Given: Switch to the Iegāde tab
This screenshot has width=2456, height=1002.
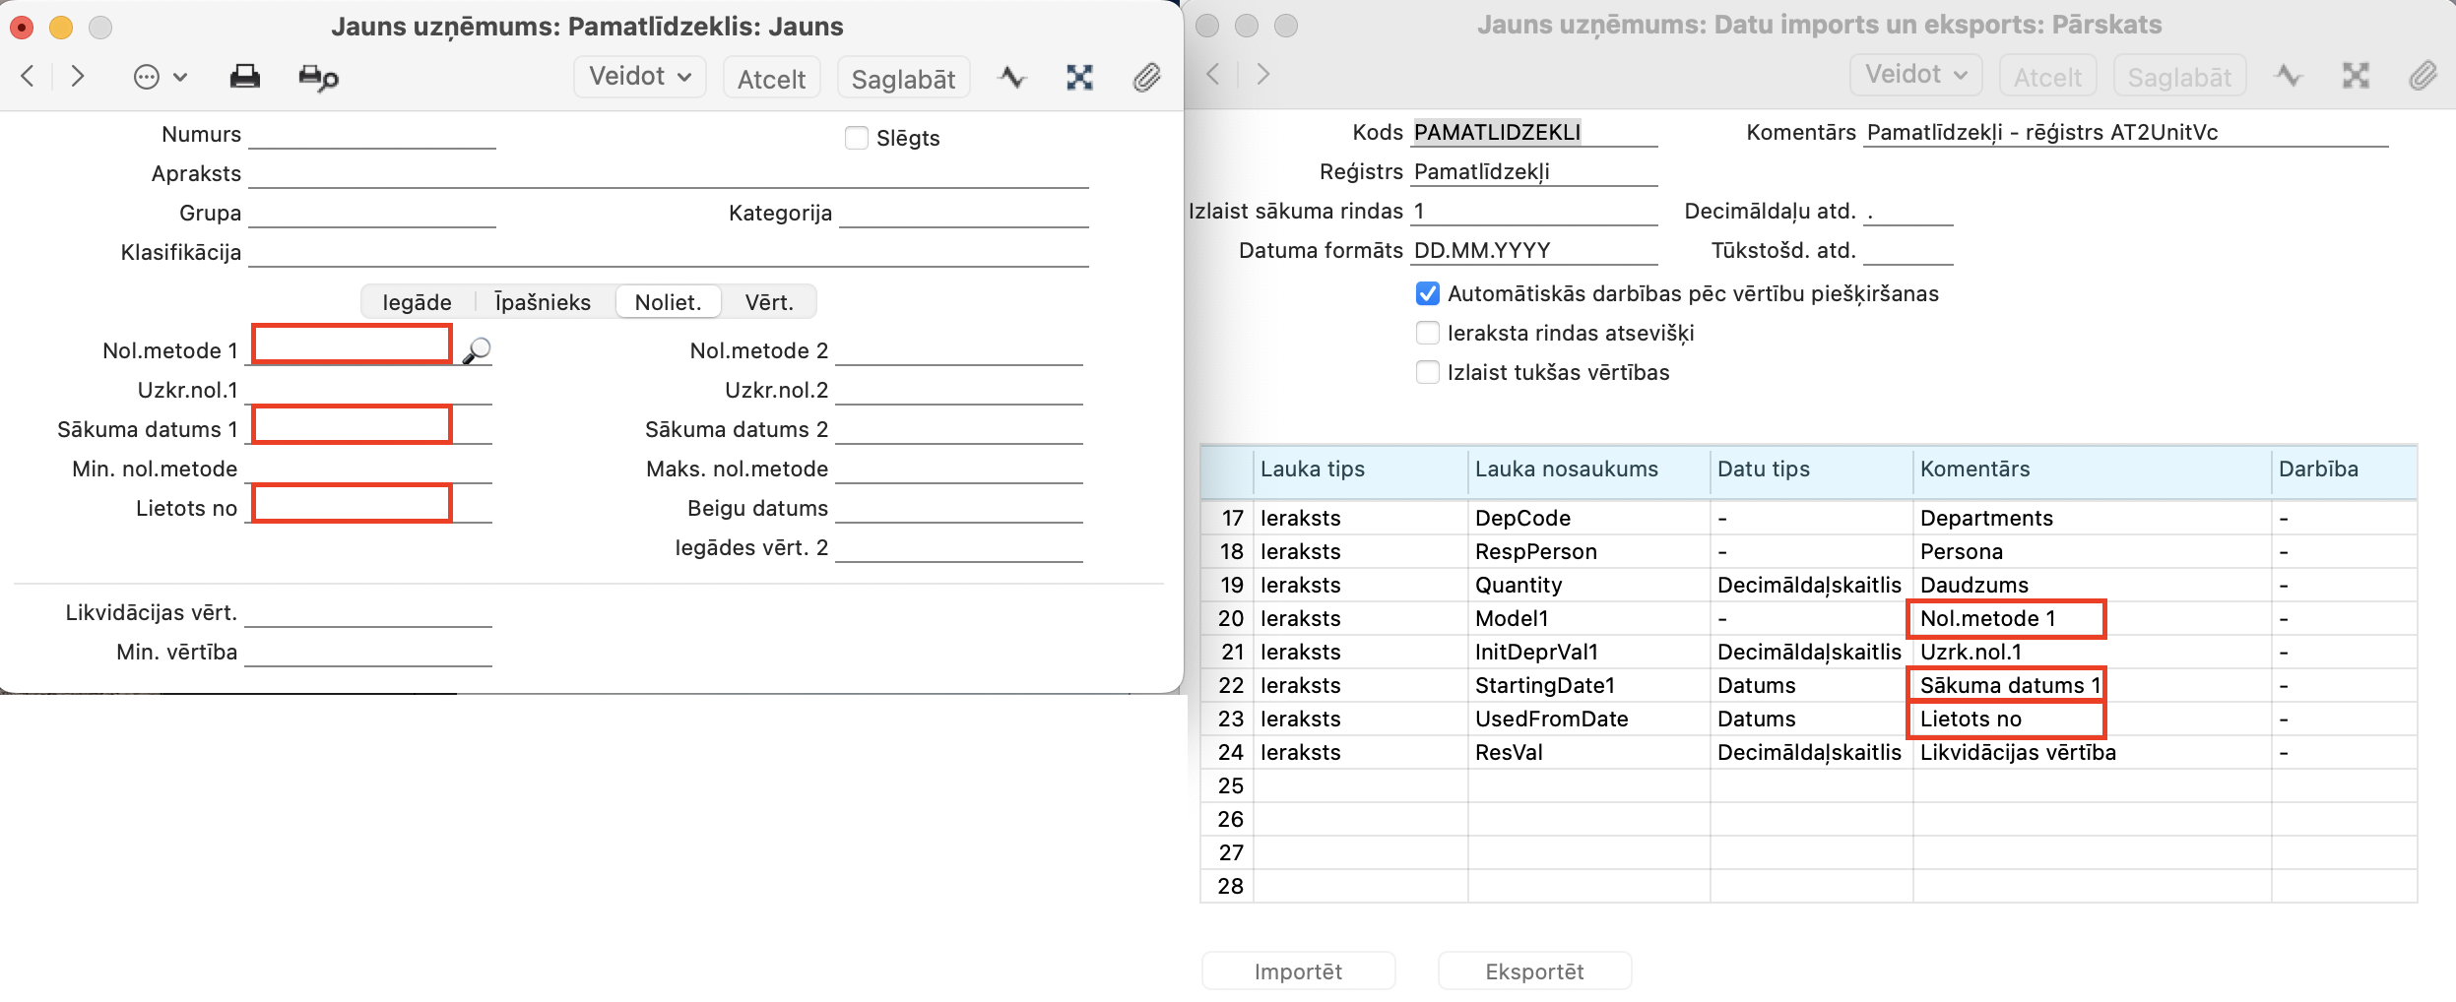Looking at the screenshot, I should tap(417, 302).
